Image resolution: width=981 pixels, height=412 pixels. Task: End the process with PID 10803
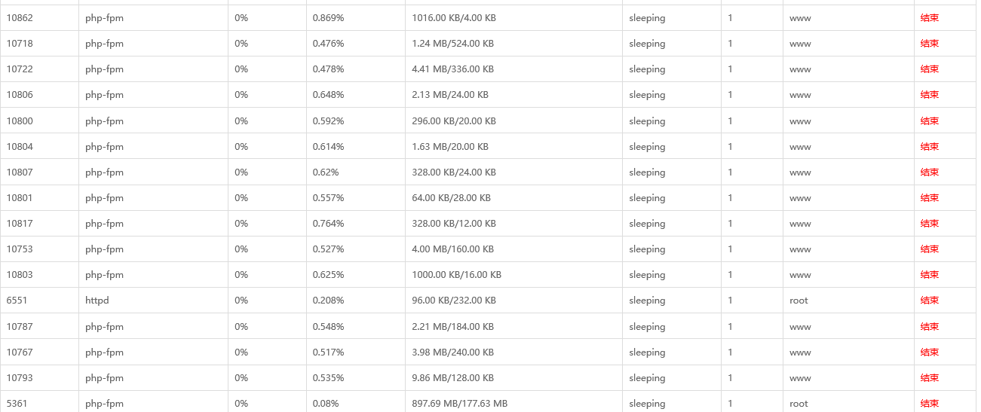click(x=929, y=275)
